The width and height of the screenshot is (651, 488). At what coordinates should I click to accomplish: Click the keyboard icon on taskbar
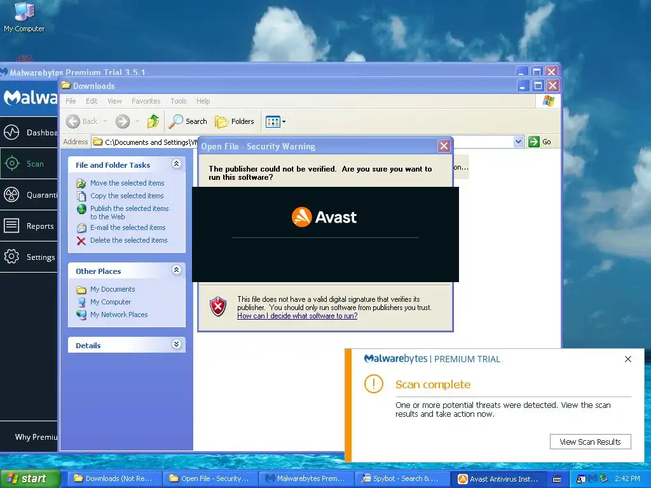557,479
